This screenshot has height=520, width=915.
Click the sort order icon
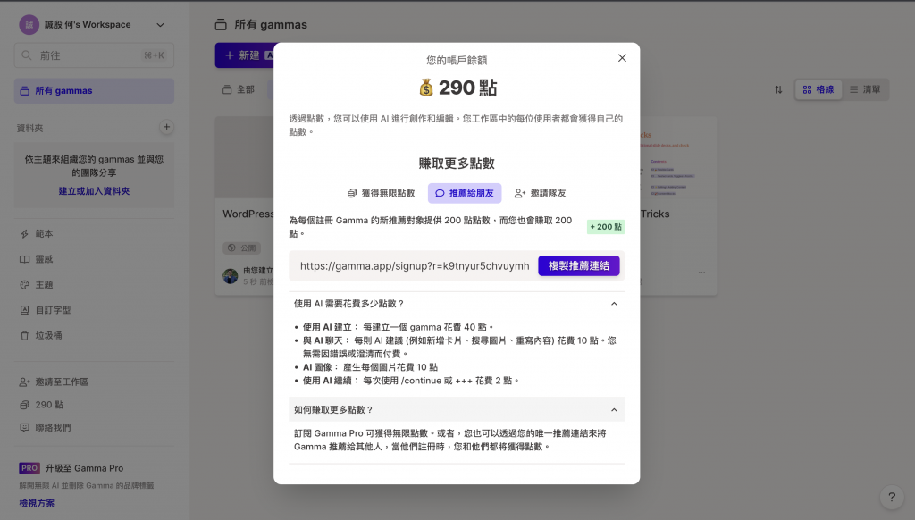click(x=778, y=89)
